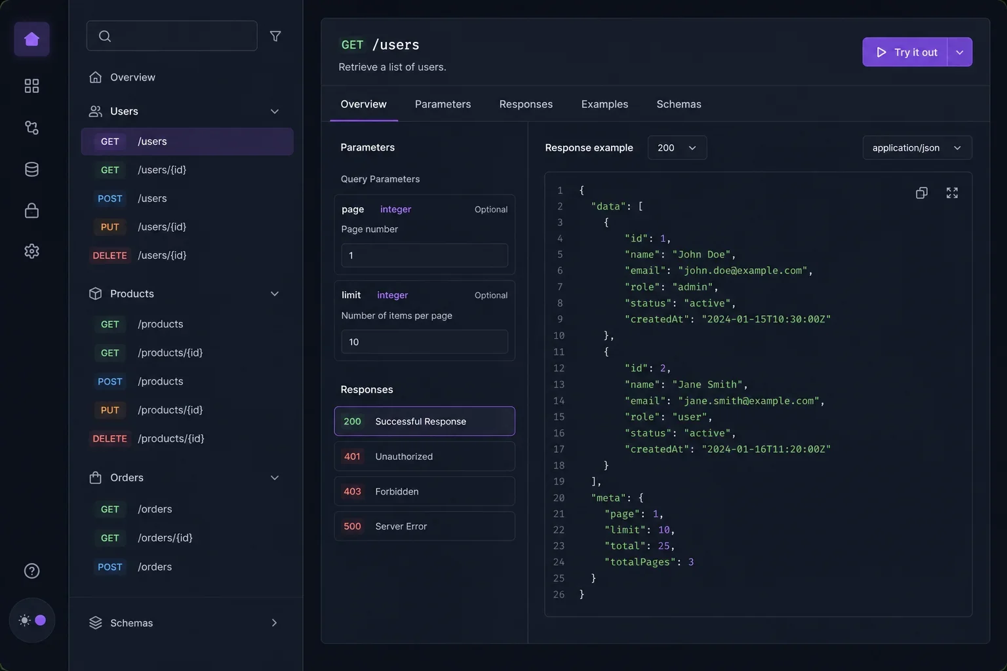Open the POST /orders endpoint
The image size is (1007, 671).
point(187,567)
